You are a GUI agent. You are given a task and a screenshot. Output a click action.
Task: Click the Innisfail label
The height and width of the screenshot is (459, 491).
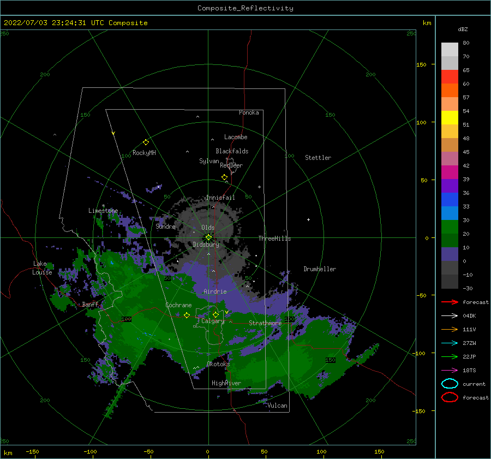pos(220,198)
